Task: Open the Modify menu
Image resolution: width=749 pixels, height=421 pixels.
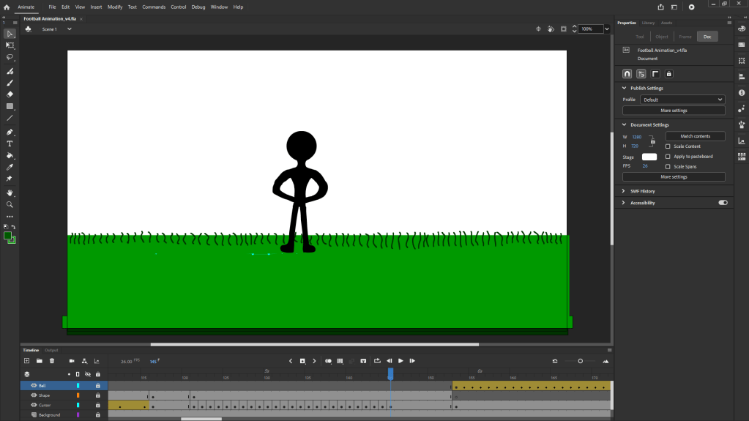Action: click(x=115, y=7)
